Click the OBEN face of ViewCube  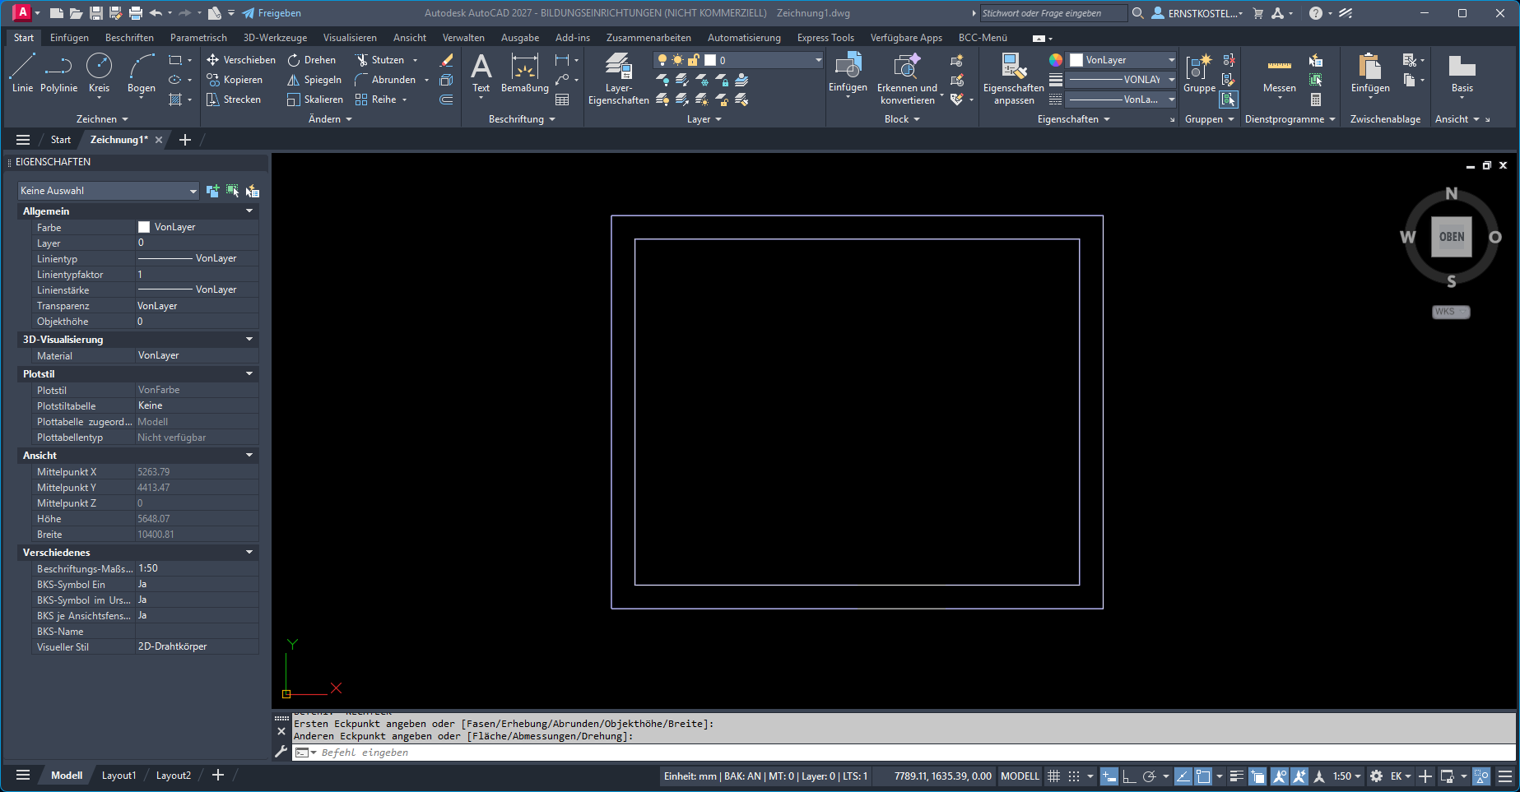pyautogui.click(x=1452, y=237)
